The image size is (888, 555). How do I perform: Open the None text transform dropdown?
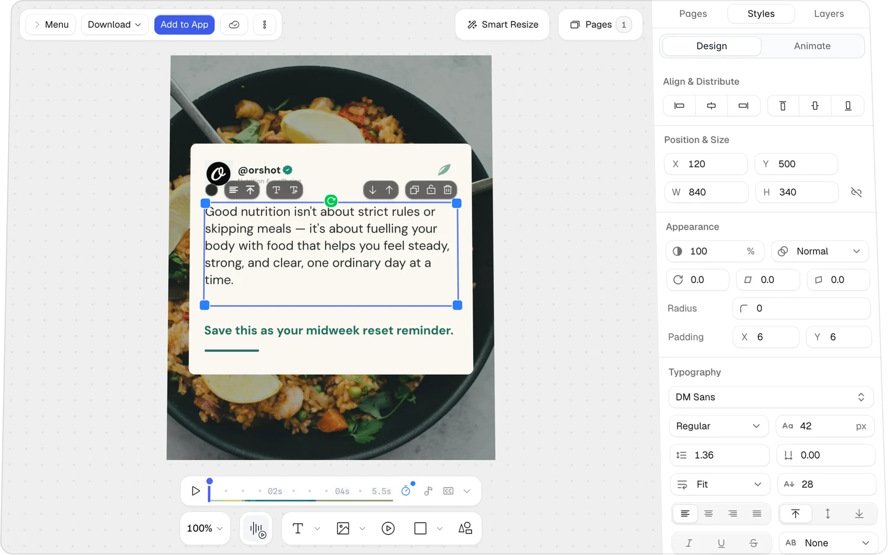828,543
